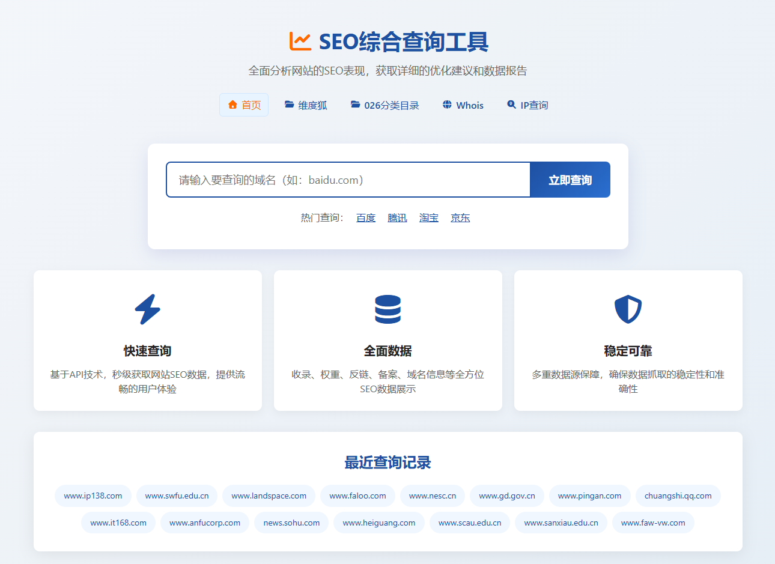Choose the 京东 hot query link
Viewport: 775px width, 564px height.
coord(460,217)
